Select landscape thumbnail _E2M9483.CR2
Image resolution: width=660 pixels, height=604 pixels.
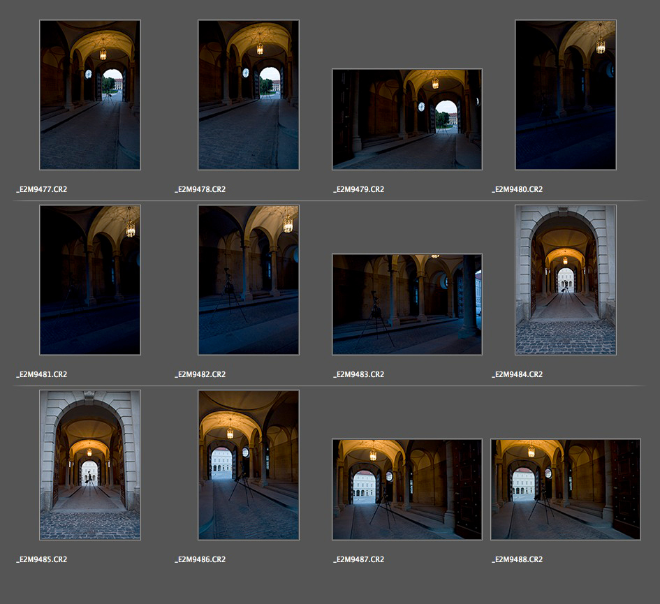tap(407, 304)
